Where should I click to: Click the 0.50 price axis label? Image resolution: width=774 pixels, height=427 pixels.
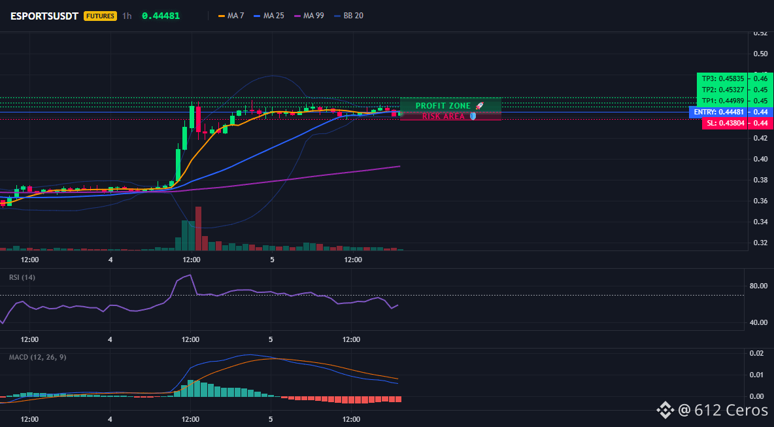click(x=760, y=54)
